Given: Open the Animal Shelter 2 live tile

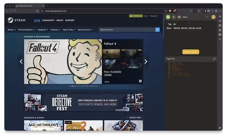Looking at the screenshot, I should 83,125.
